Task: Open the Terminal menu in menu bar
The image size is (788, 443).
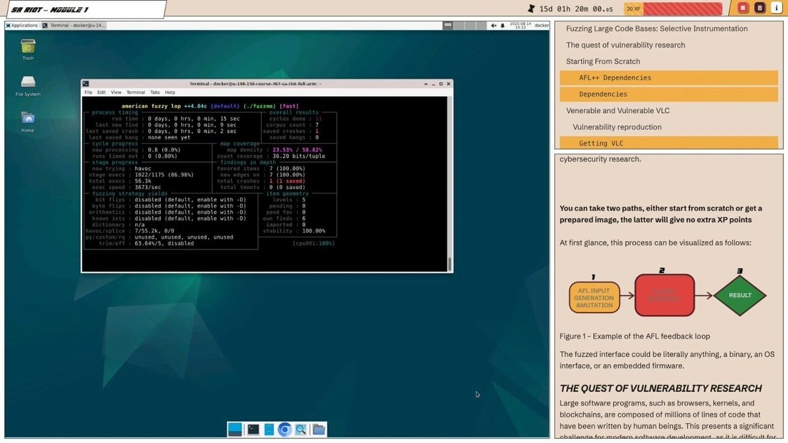Action: [x=136, y=93]
